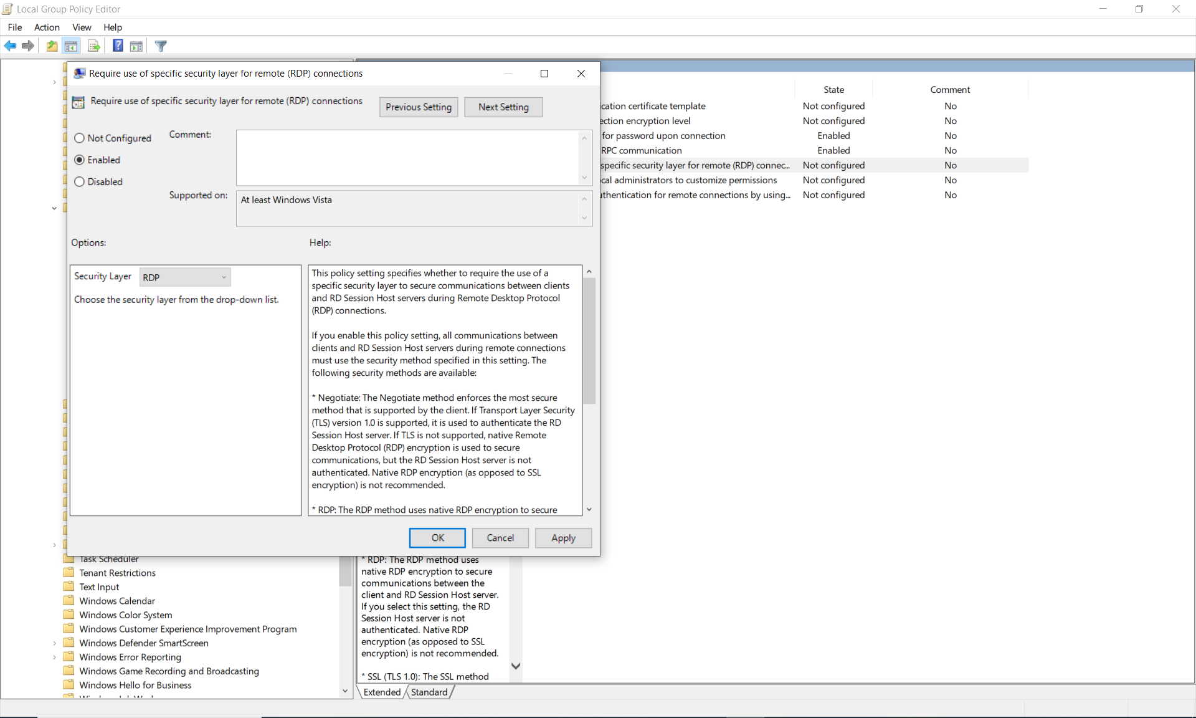Click the Back arrow toolbar icon

coord(10,46)
